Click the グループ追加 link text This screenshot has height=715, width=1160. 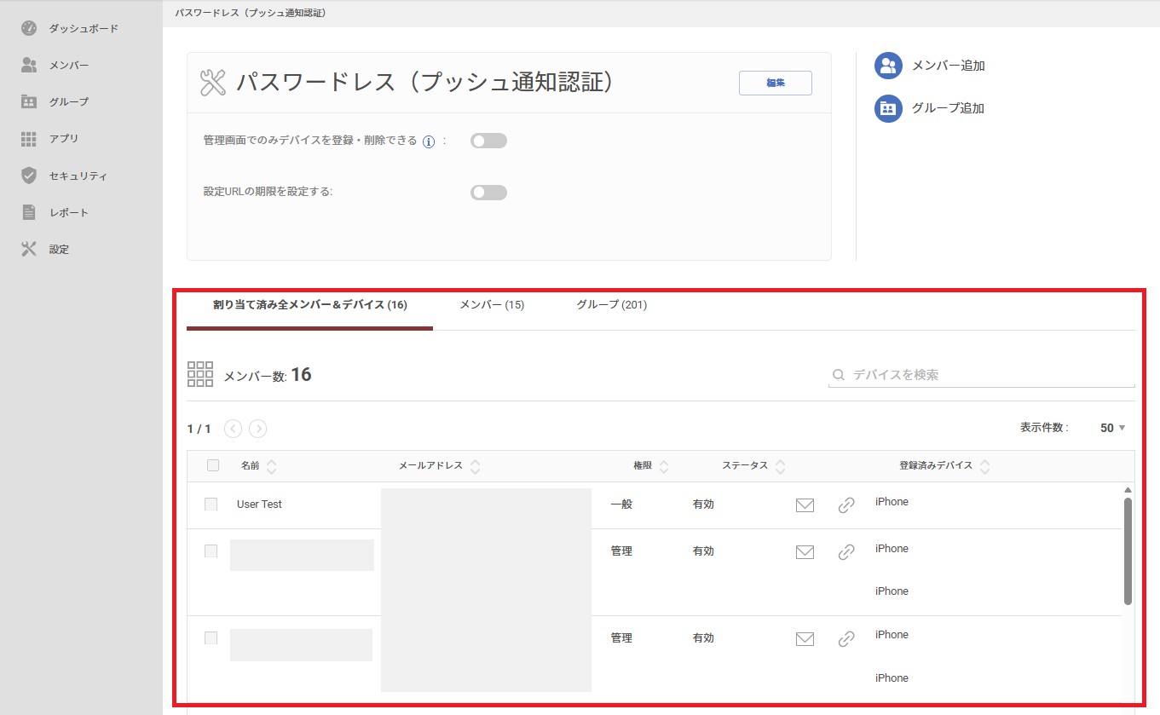point(949,108)
